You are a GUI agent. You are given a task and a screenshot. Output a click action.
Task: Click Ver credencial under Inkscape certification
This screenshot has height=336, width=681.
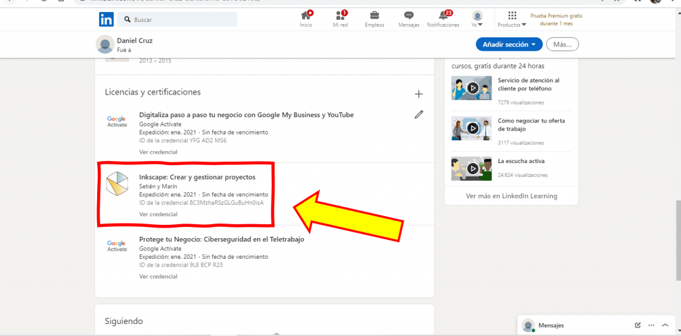click(158, 214)
